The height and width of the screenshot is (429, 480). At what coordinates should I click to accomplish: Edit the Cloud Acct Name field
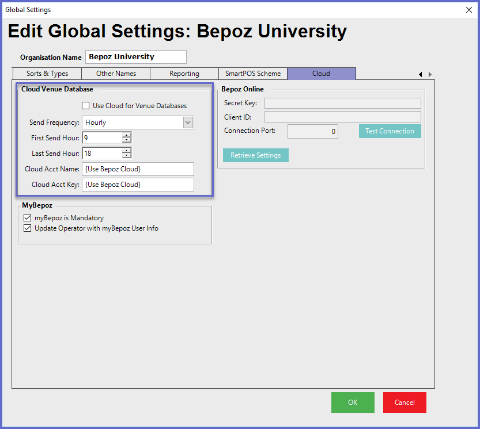(138, 169)
